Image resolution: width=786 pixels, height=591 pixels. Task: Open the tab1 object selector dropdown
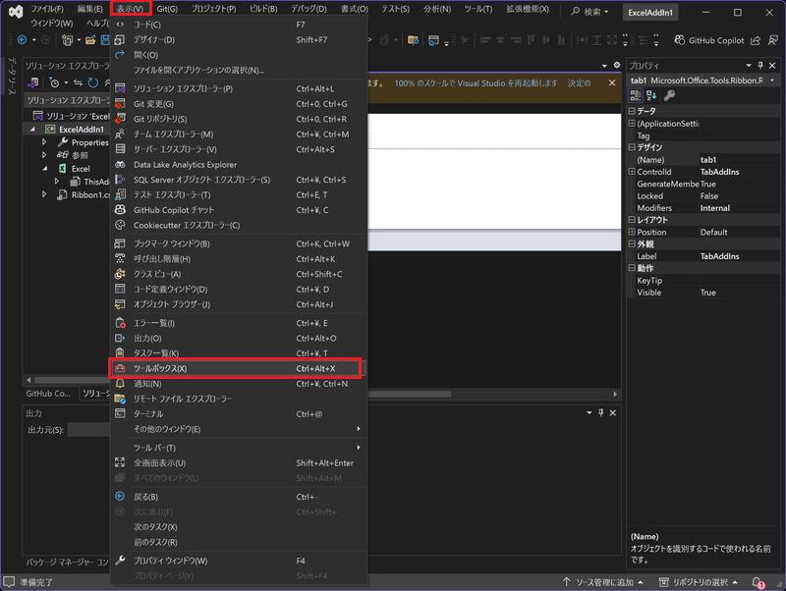pyautogui.click(x=778, y=80)
